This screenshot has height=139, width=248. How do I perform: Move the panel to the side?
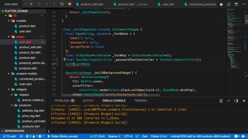[x=236, y=101]
